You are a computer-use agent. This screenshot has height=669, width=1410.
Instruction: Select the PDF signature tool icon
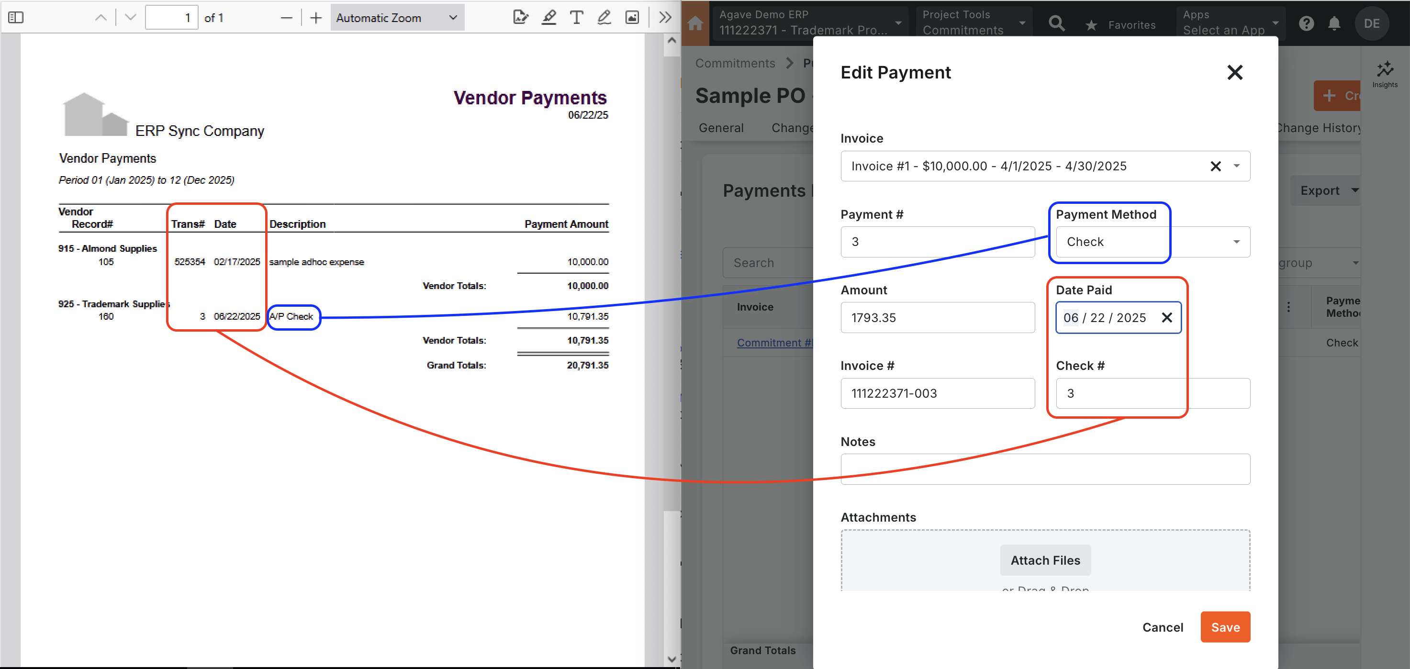click(521, 18)
